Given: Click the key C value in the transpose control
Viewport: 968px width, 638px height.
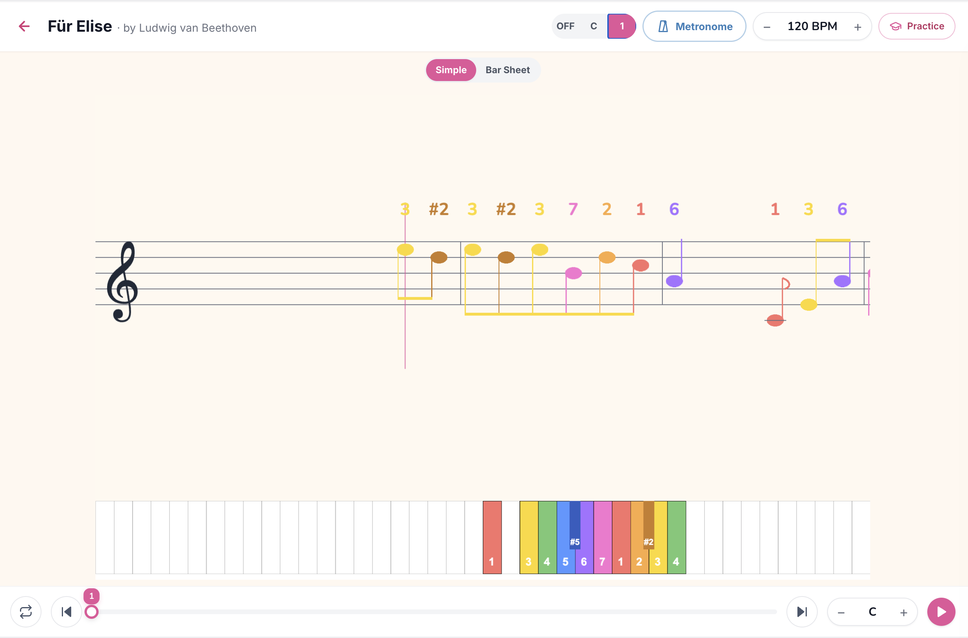Looking at the screenshot, I should point(872,612).
